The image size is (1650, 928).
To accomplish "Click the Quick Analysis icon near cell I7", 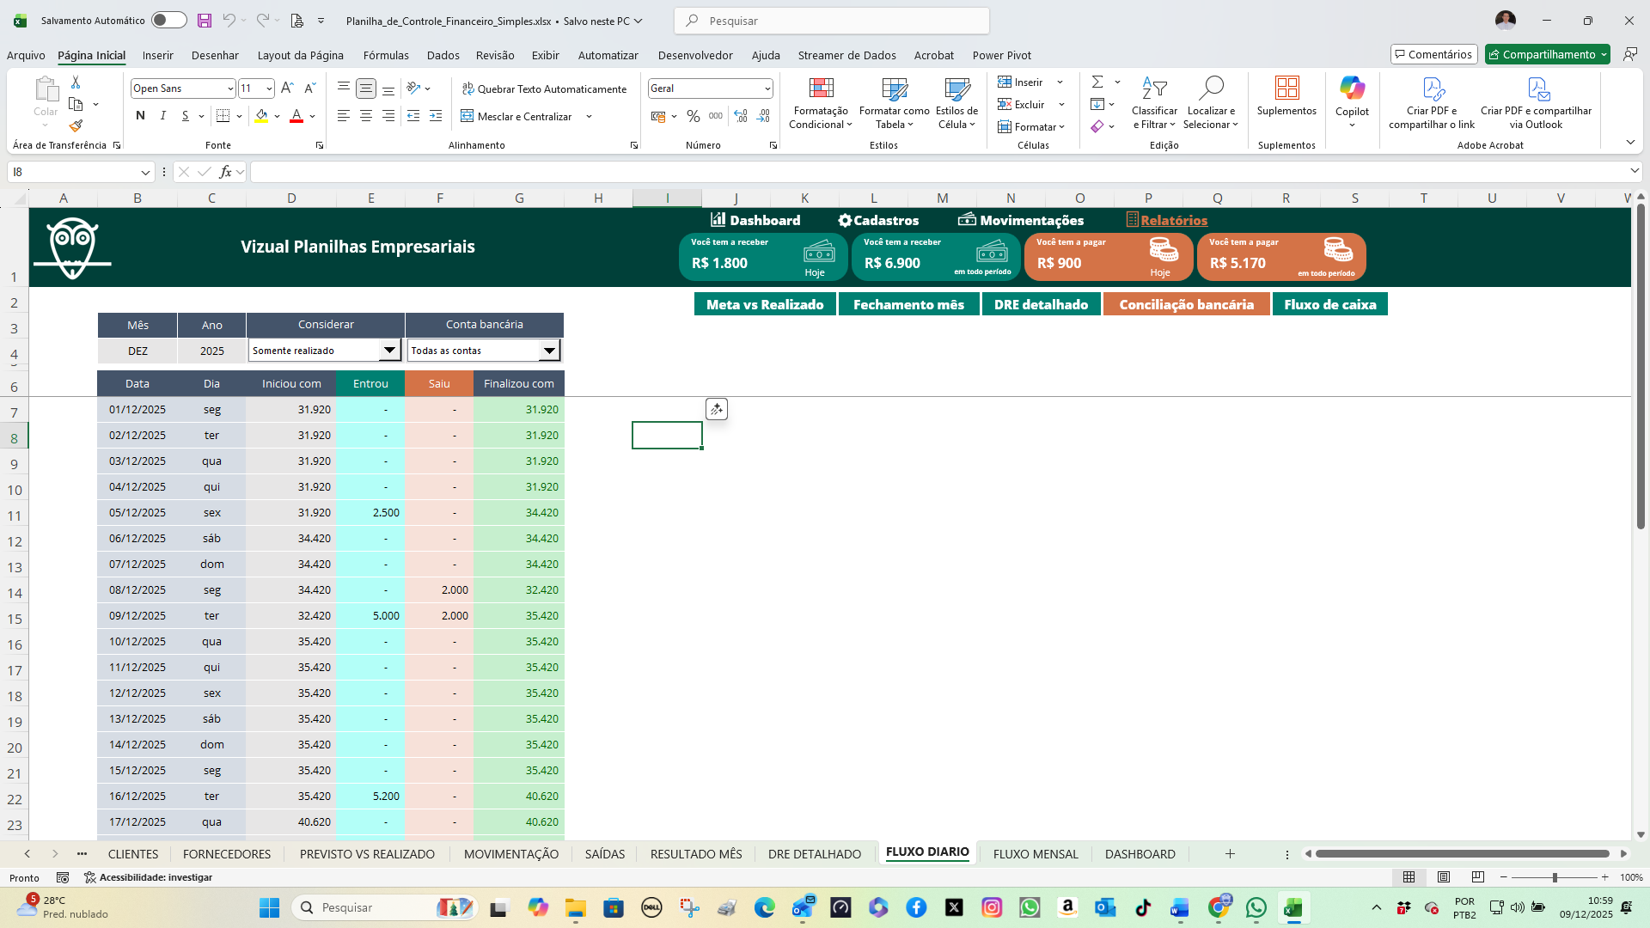I will click(x=717, y=409).
